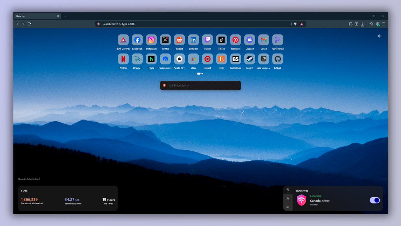Open the Leo AI sparkle icon
The width and height of the screenshot is (401, 226).
point(372,24)
